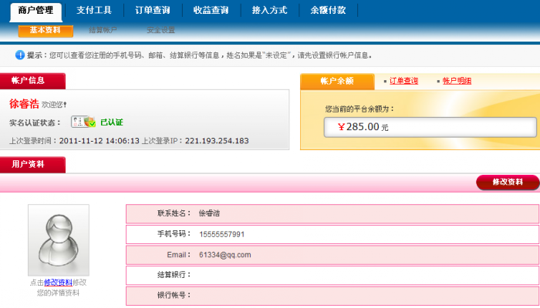Click the 修改资料 link under the avatar
The height and width of the screenshot is (308, 540).
58,283
